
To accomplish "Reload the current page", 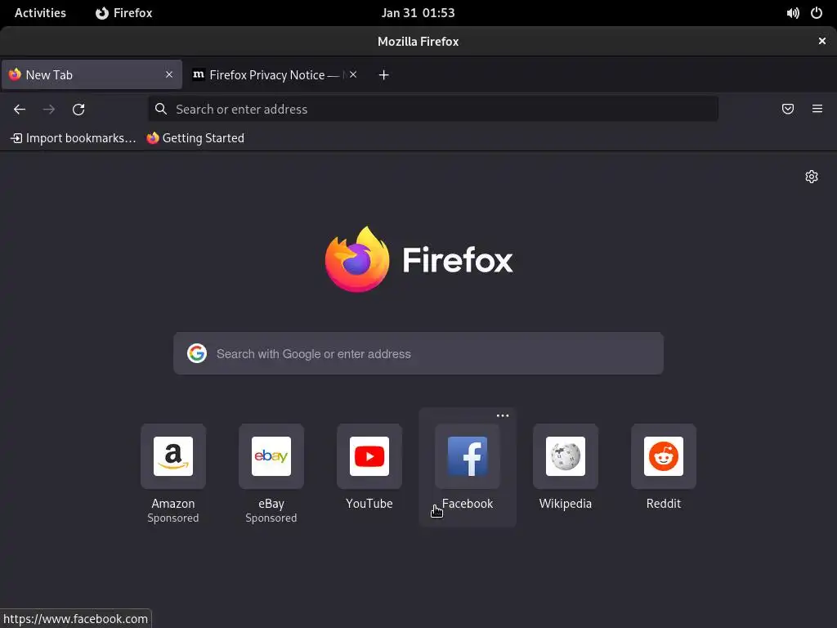I will 78,110.
